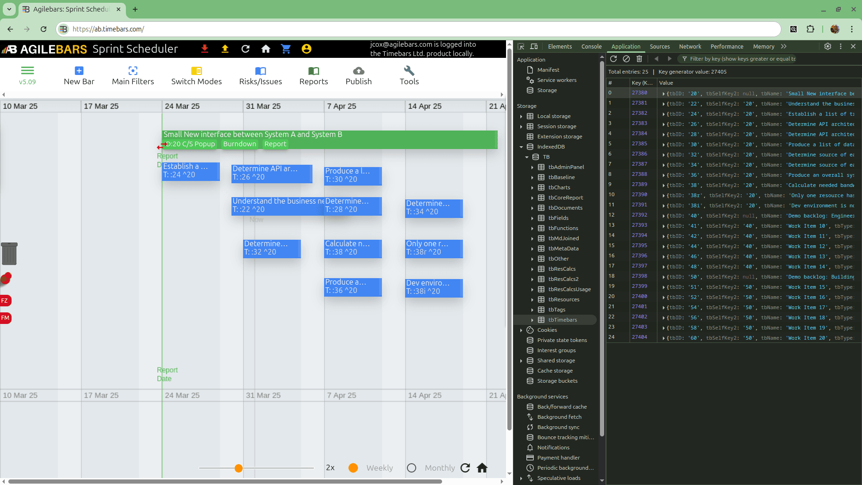
Task: Click the trash can on the chart
Action: (9, 254)
